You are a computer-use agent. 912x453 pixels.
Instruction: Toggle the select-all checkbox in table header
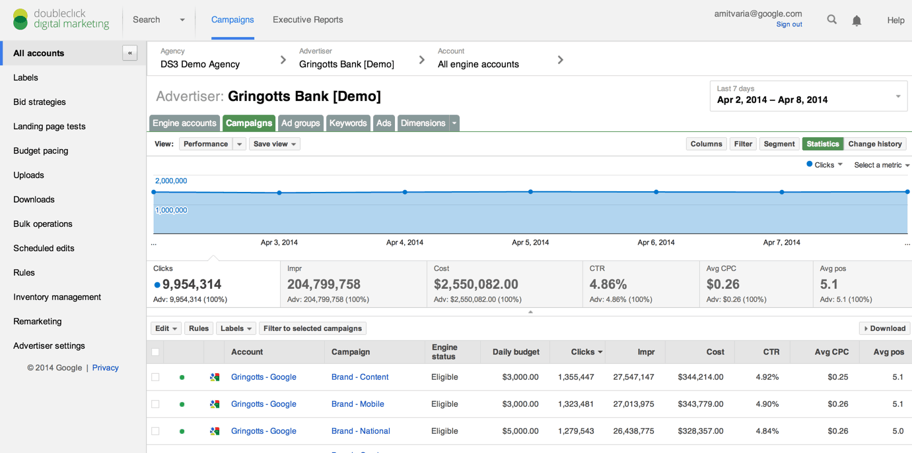155,352
